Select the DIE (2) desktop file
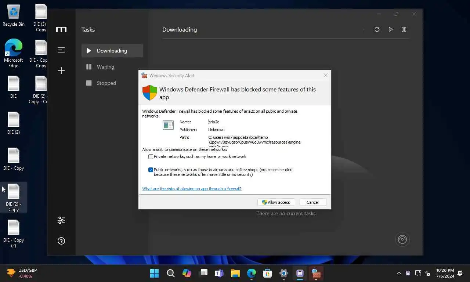The width and height of the screenshot is (470, 282). click(x=14, y=123)
